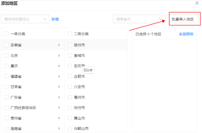Expand 海南省 with its chevron arrow

(59, 129)
